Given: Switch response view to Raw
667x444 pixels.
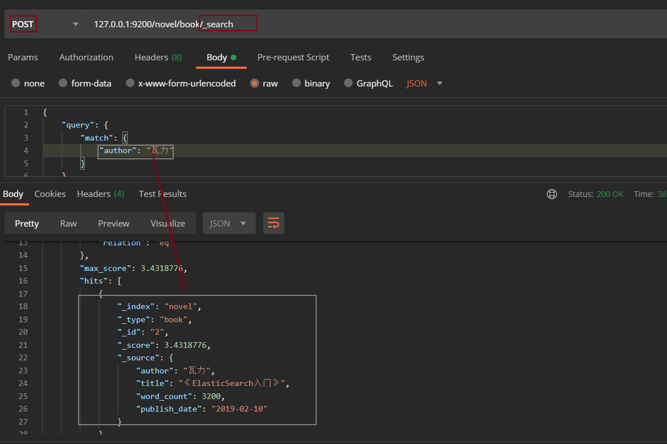Looking at the screenshot, I should click(68, 223).
